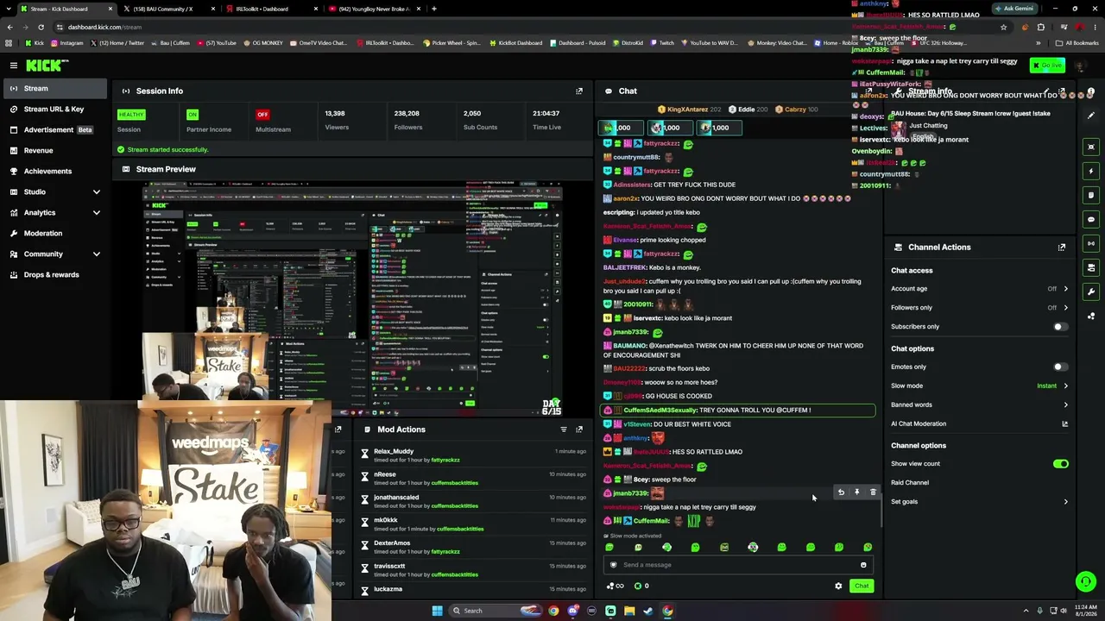Expand Set goals option
The image size is (1105, 621).
click(x=979, y=501)
